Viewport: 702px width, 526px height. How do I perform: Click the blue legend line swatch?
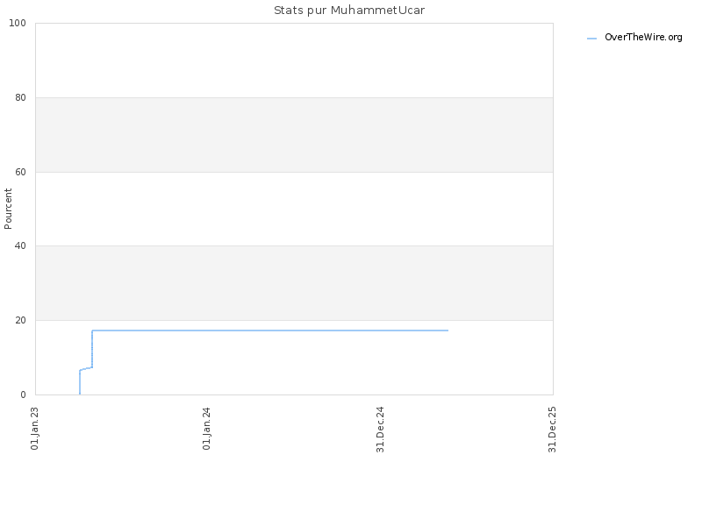click(591, 39)
